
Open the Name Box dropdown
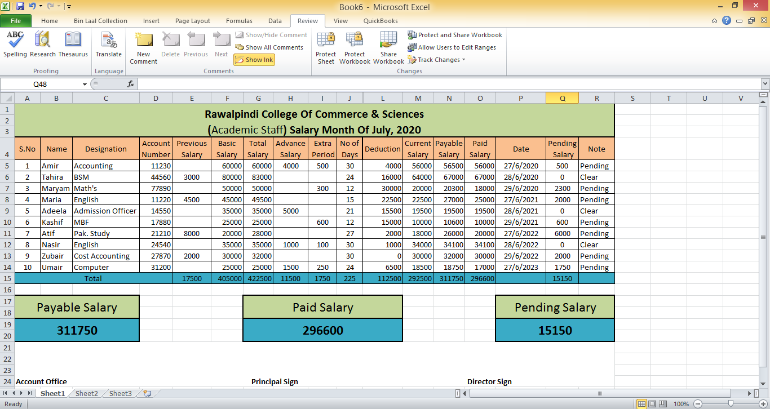coord(85,83)
